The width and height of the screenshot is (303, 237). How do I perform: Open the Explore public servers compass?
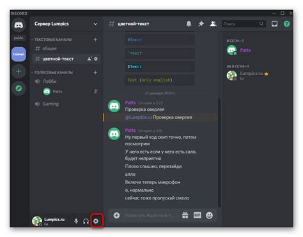pos(19,88)
